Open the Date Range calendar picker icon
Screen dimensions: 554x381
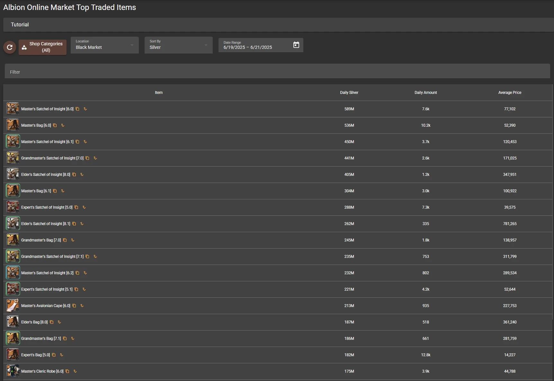point(296,45)
